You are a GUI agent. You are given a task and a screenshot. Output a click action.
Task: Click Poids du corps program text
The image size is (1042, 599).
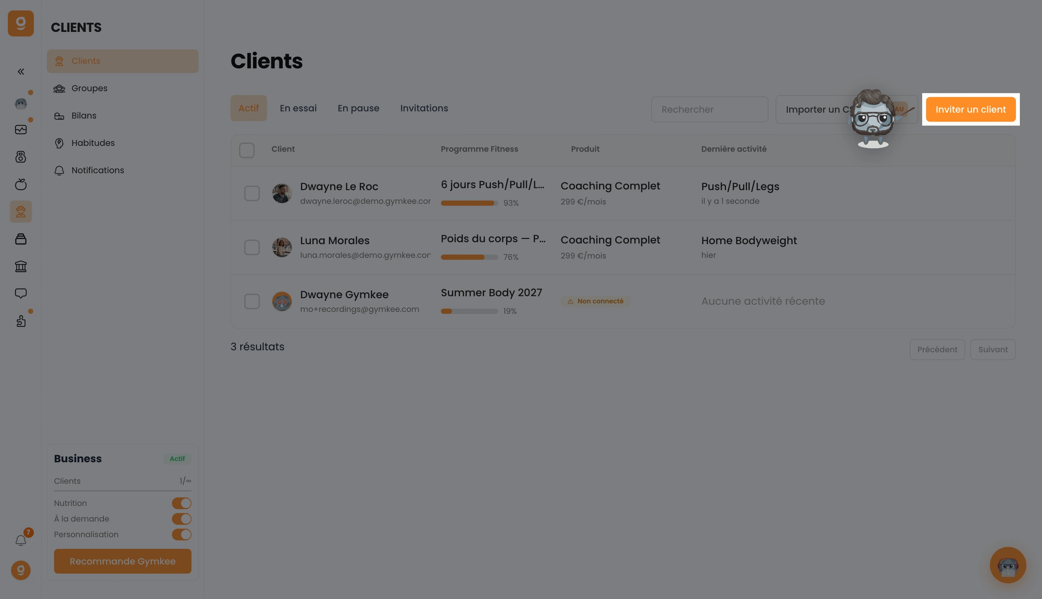pyautogui.click(x=493, y=239)
